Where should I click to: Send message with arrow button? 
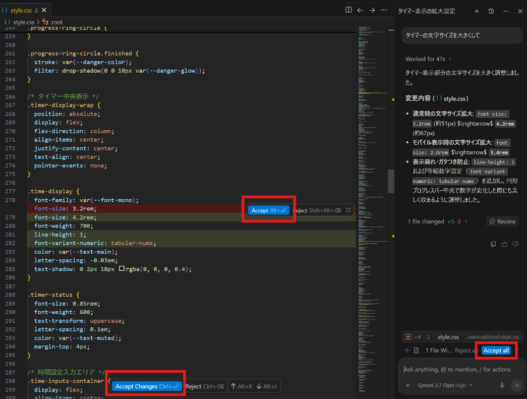point(516,385)
